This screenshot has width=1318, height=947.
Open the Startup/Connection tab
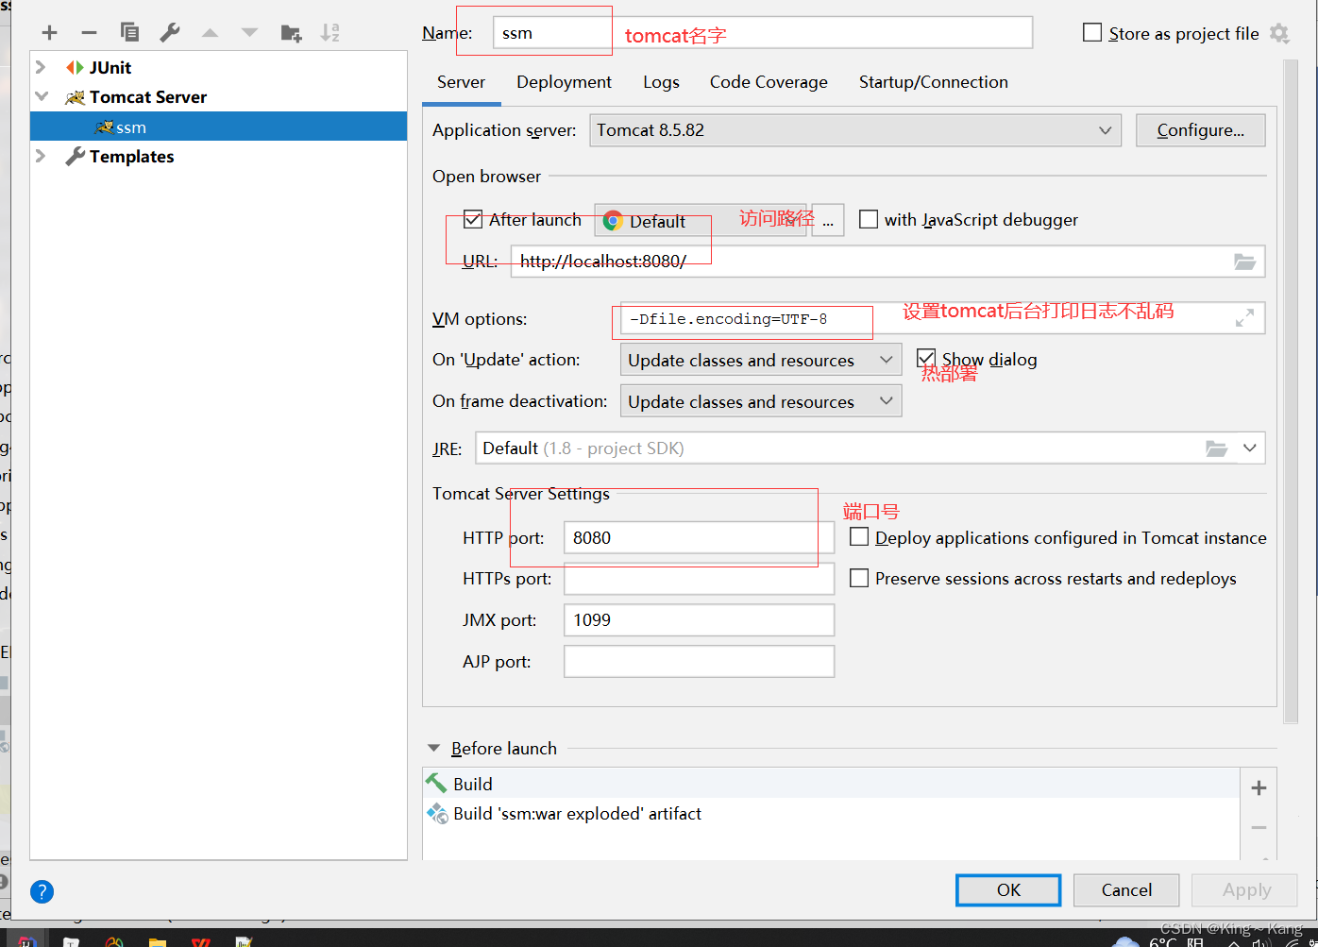tap(933, 82)
